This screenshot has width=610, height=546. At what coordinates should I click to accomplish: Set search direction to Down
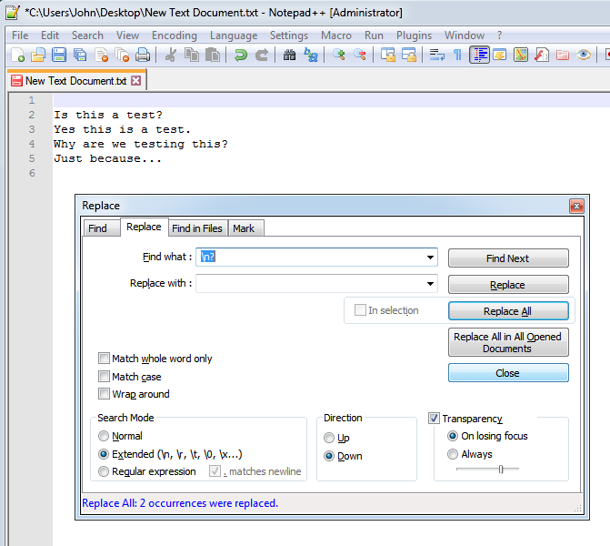pos(329,456)
